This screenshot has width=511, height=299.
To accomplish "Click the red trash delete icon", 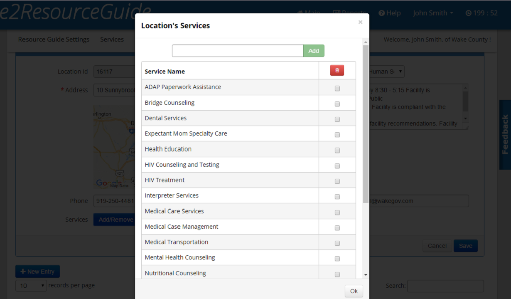I will 337,71.
